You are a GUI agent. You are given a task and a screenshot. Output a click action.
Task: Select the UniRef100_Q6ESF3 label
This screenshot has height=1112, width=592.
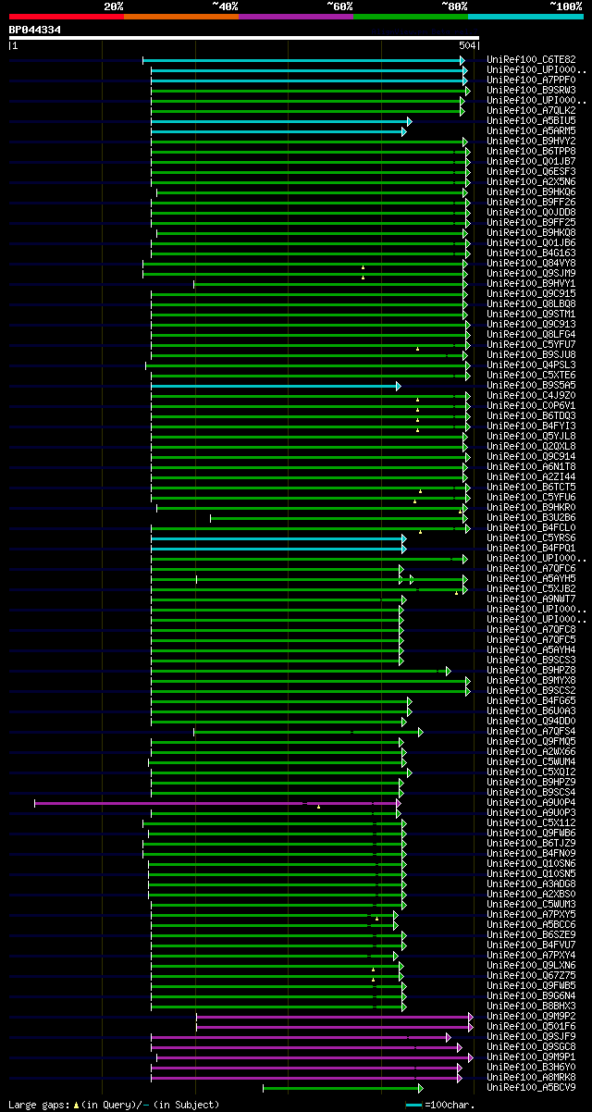[x=531, y=172]
